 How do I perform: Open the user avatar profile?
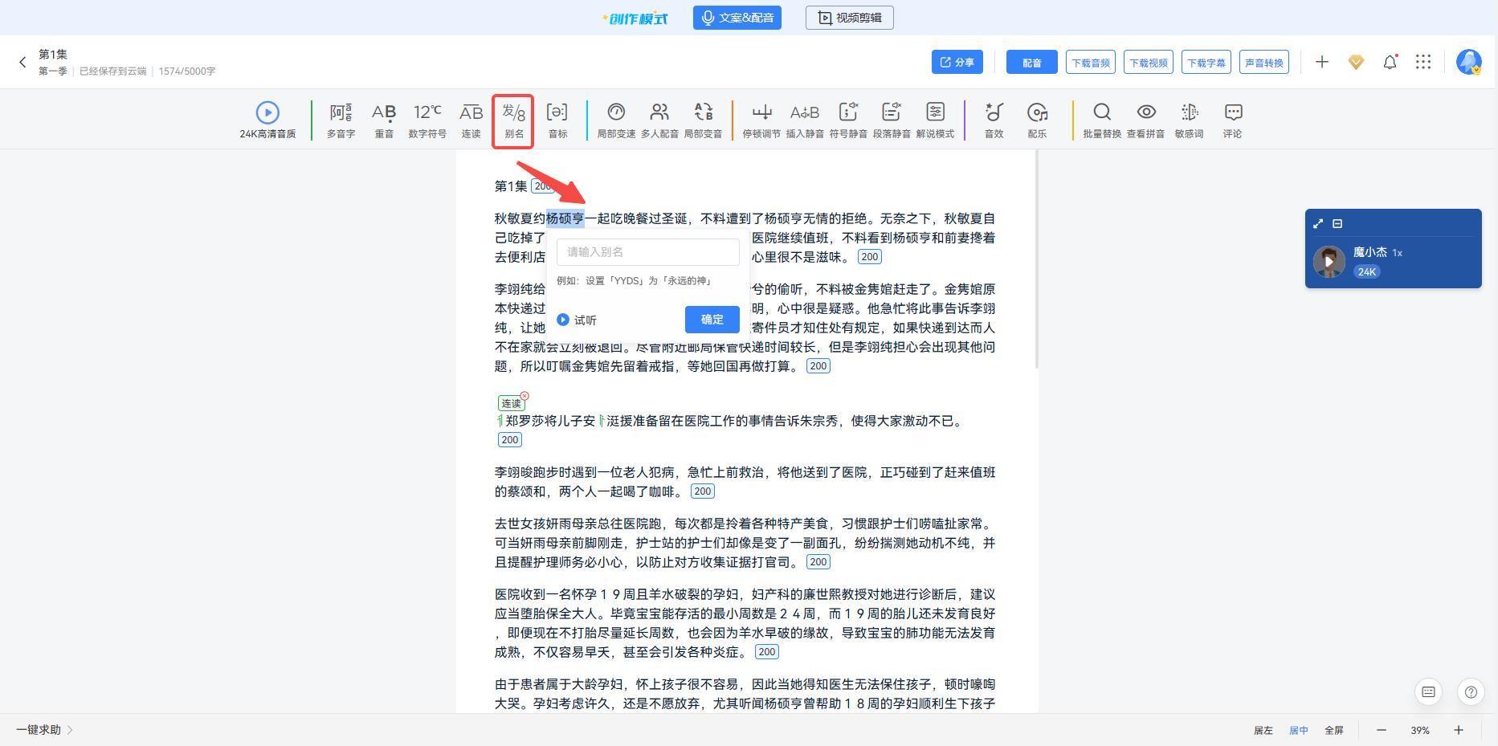coord(1469,62)
